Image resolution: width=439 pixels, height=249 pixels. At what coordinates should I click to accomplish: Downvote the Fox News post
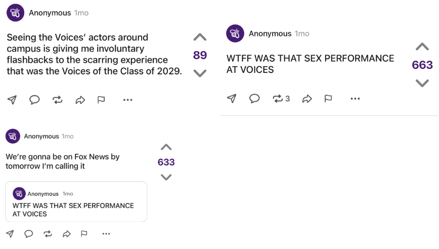pos(166,177)
